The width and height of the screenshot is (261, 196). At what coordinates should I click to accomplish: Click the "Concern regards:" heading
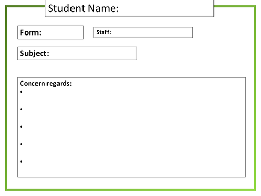(46, 84)
